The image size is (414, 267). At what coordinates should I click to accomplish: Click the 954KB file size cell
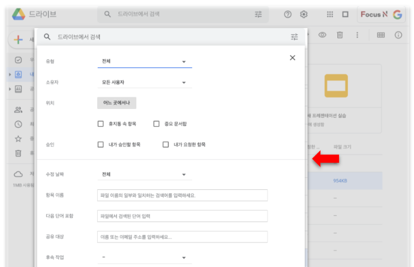tap(340, 181)
